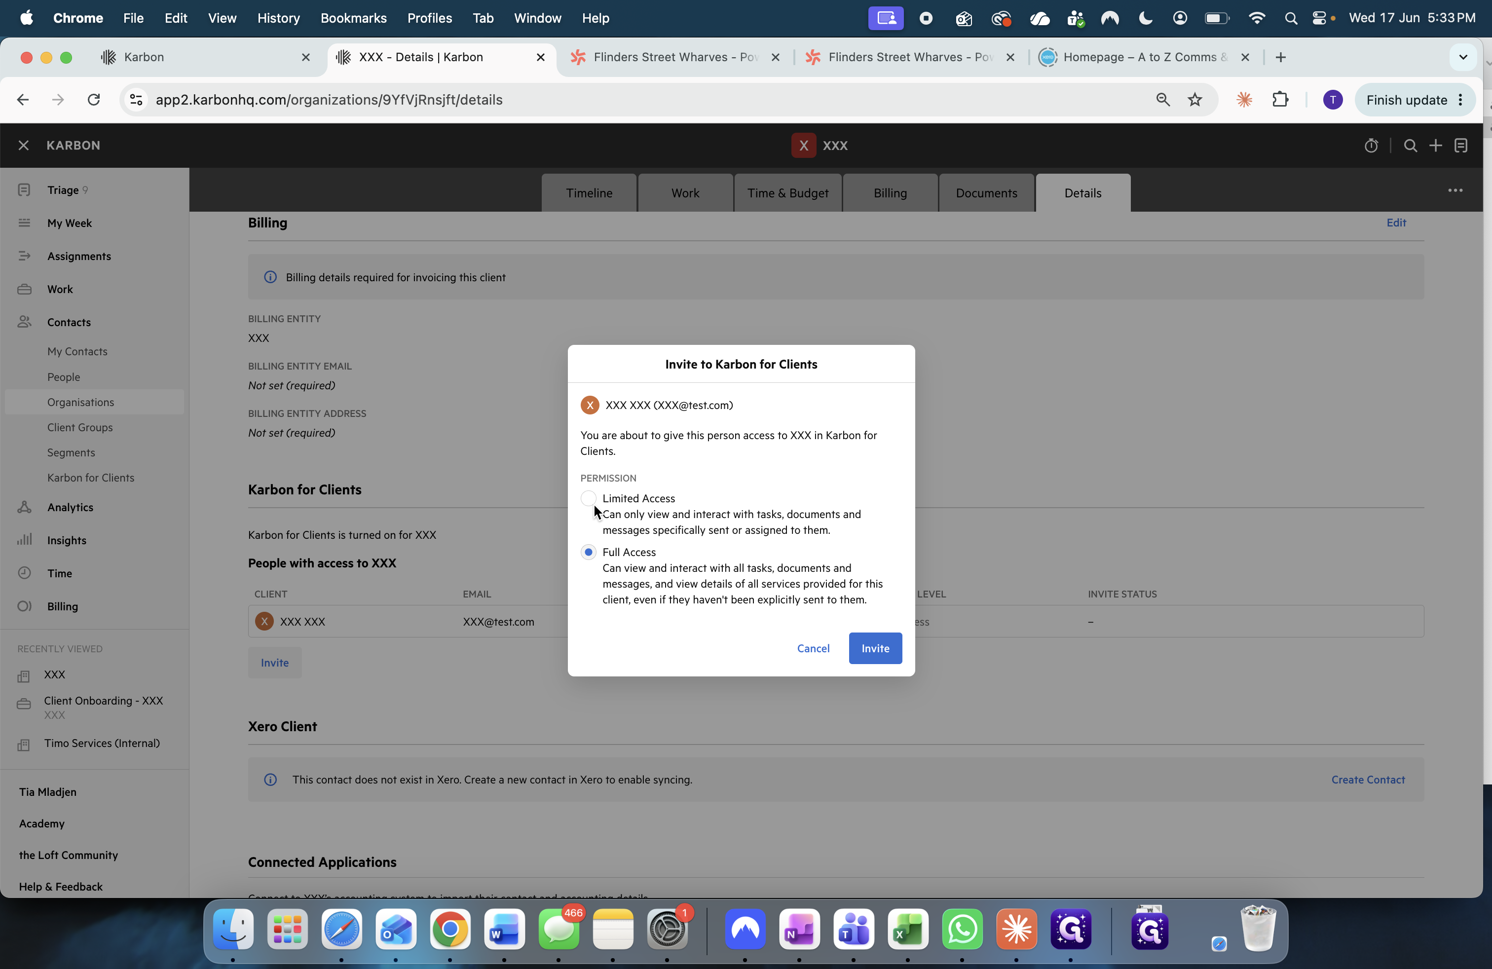Viewport: 1492px width, 969px height.
Task: Open Help & Feedback
Action: click(x=61, y=887)
